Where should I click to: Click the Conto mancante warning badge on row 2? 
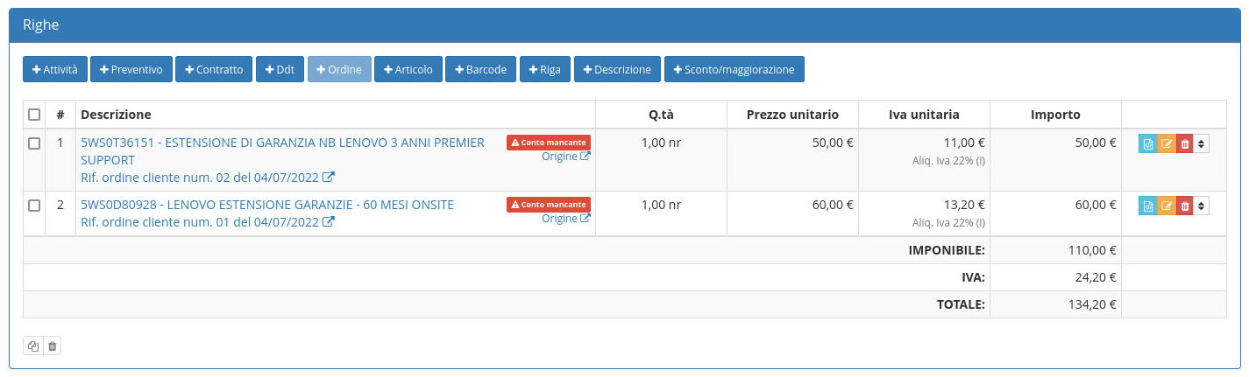click(x=548, y=205)
